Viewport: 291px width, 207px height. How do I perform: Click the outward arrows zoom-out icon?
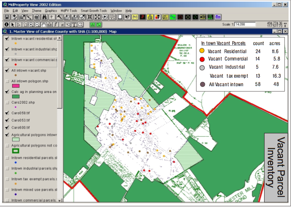pyautogui.click(x=97, y=17)
